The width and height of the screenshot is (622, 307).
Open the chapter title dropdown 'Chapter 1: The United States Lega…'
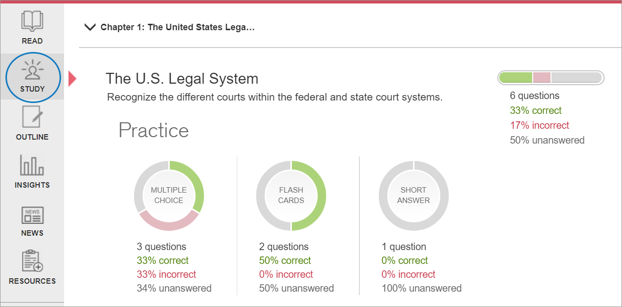click(x=178, y=27)
